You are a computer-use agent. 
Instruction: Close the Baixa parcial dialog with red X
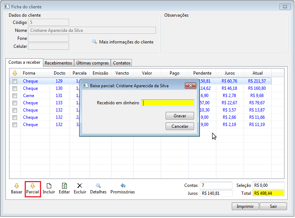pos(190,86)
